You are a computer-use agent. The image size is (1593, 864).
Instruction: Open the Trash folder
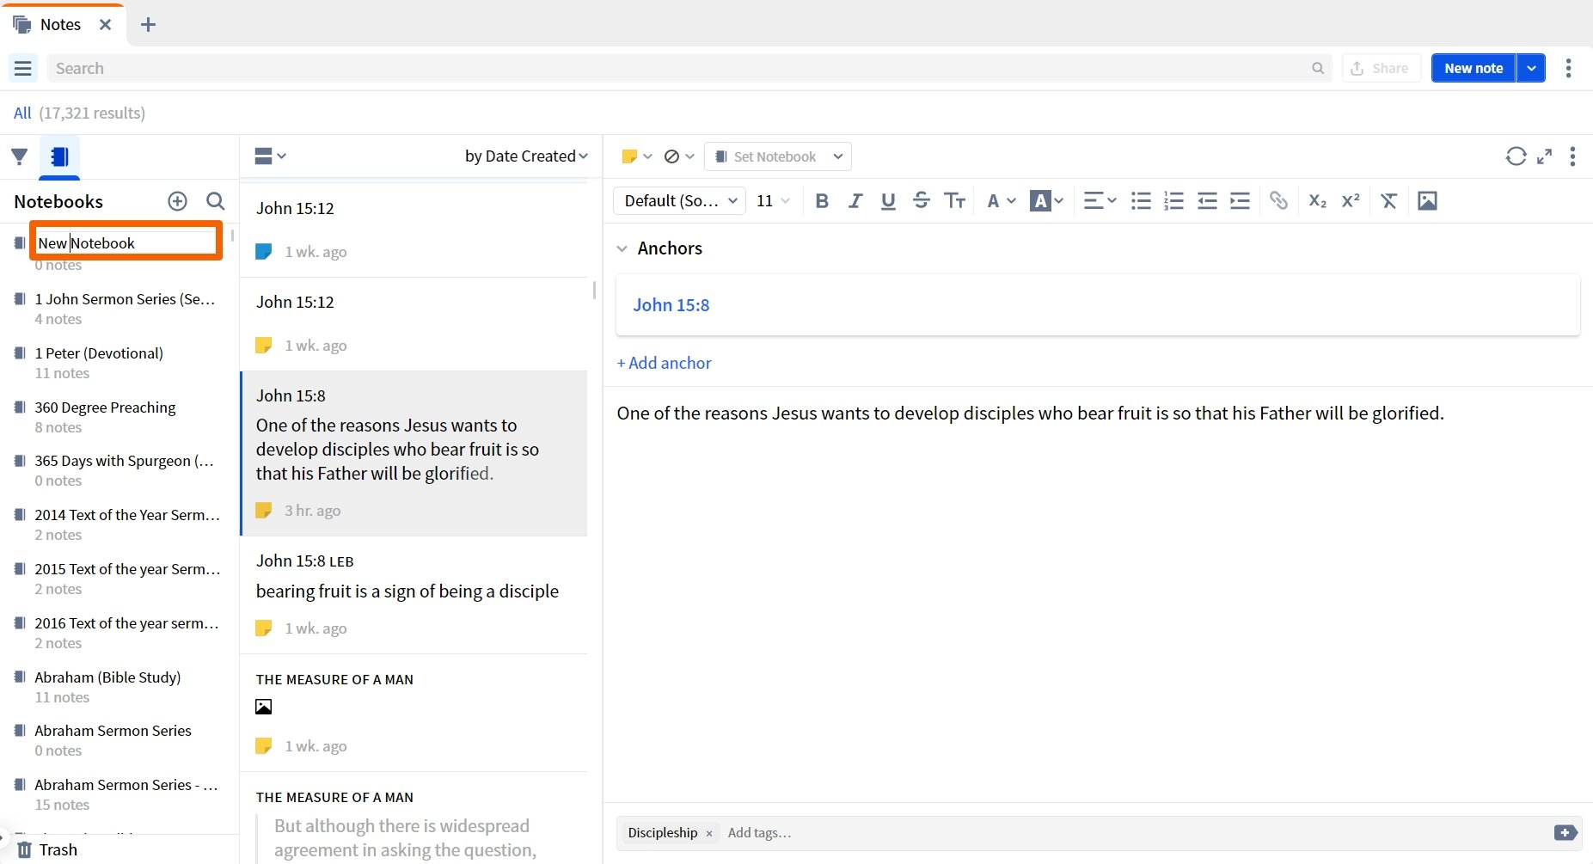click(x=48, y=850)
